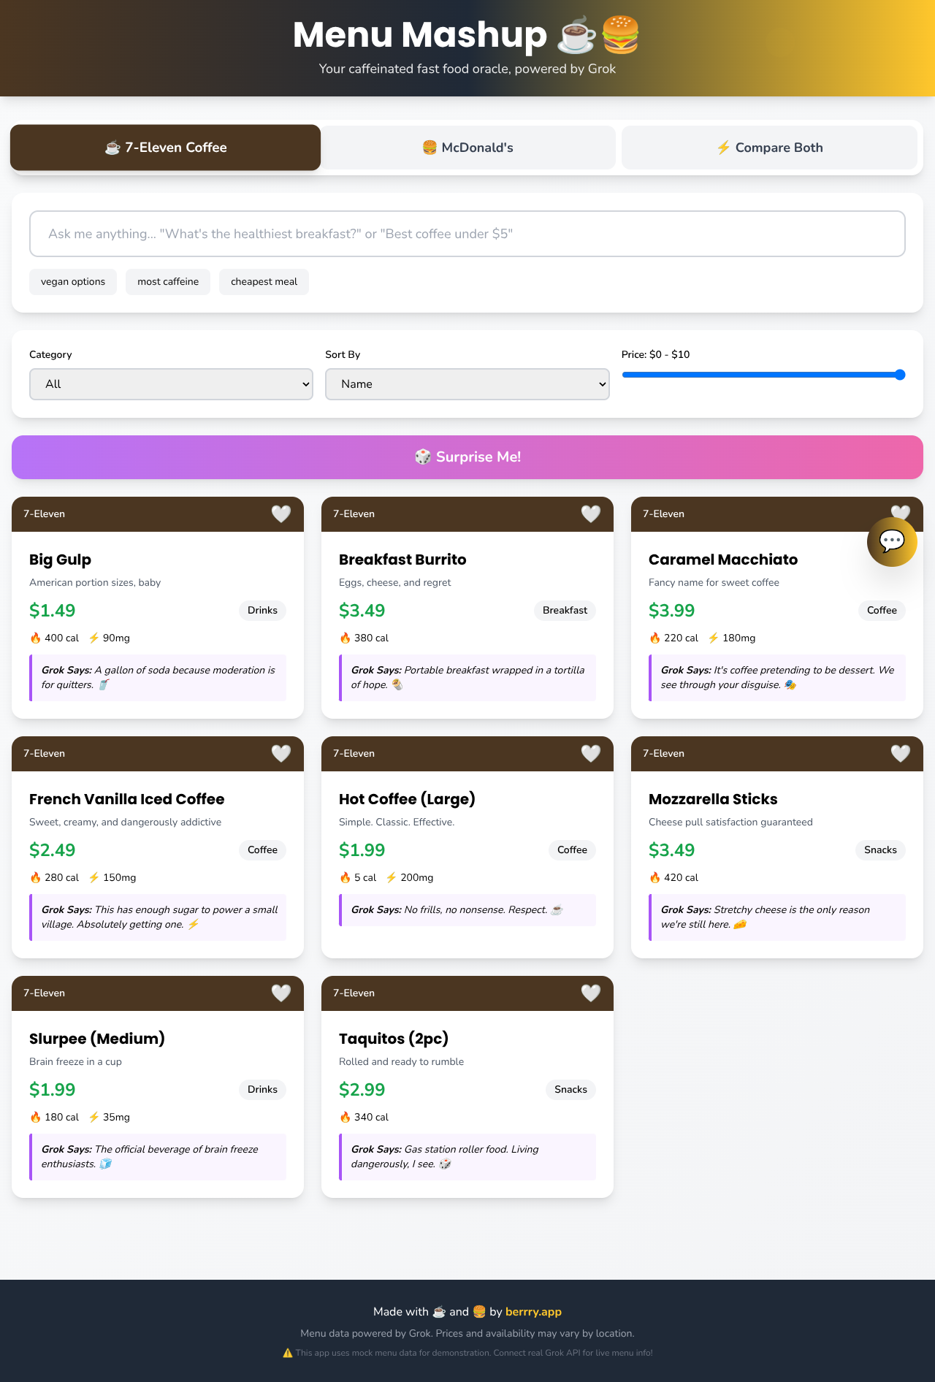Open the Compare Both tab
Screen dimensions: 935x1382
769,148
